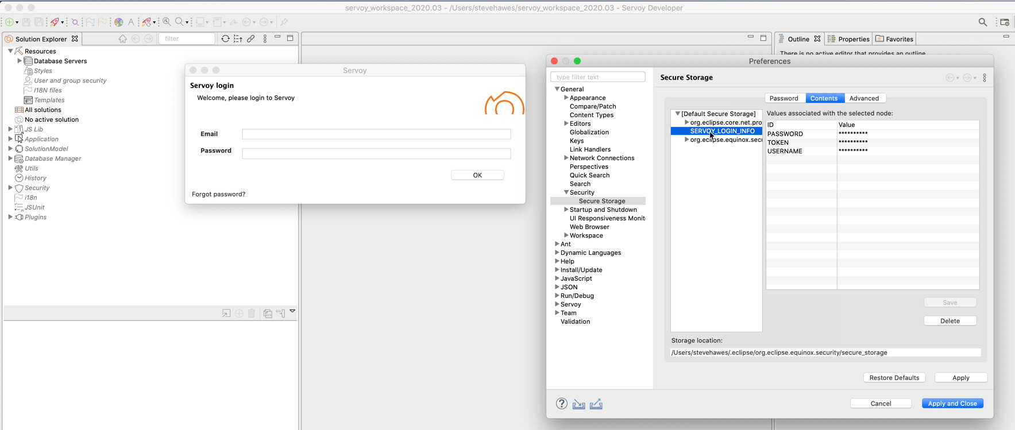Screen dimensions: 1015x430
Task: Open the Favorites view tab
Action: [894, 39]
